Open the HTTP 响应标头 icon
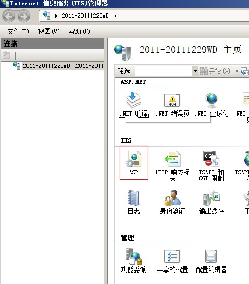This screenshot has height=284, width=249. [172, 159]
